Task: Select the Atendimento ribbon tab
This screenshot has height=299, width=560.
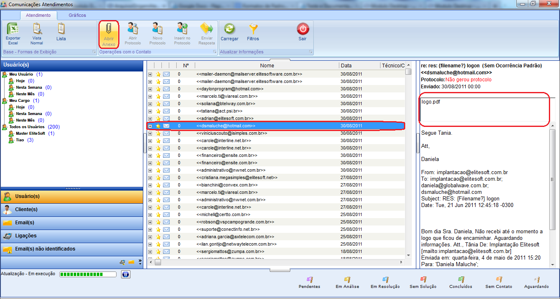Action: [x=41, y=15]
